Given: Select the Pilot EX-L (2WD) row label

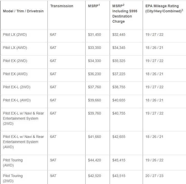Looking at the screenshot, I should (16, 87).
